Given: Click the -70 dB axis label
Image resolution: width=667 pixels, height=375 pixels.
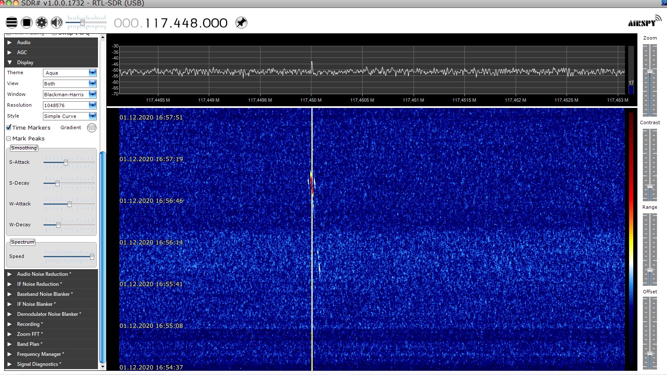Looking at the screenshot, I should point(115,94).
